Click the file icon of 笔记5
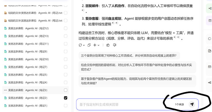 point(6,75)
